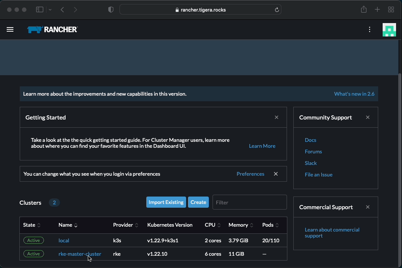Open the Preferences link
The height and width of the screenshot is (268, 402).
tap(250, 174)
